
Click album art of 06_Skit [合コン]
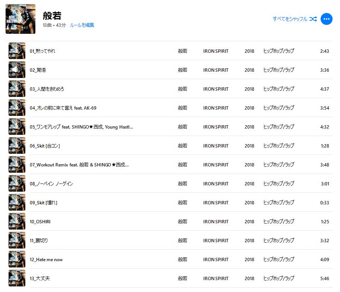coord(17,146)
